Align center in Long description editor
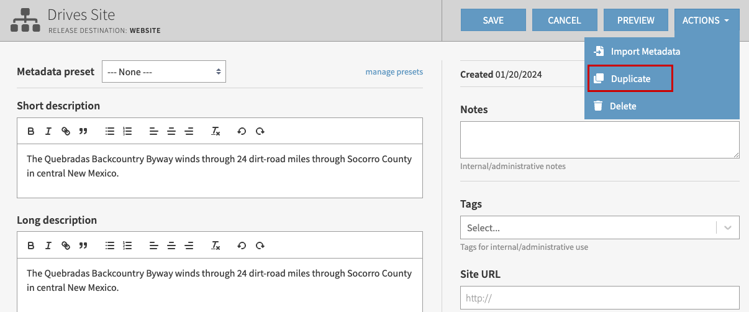This screenshot has height=312, width=749. pyautogui.click(x=171, y=245)
